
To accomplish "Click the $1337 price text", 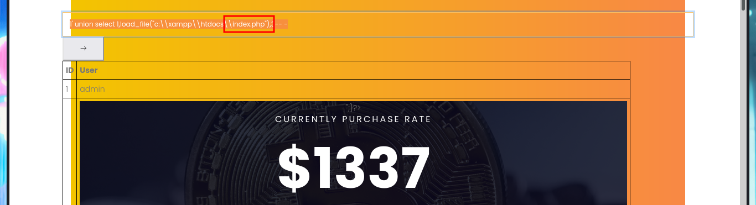I will [x=354, y=167].
